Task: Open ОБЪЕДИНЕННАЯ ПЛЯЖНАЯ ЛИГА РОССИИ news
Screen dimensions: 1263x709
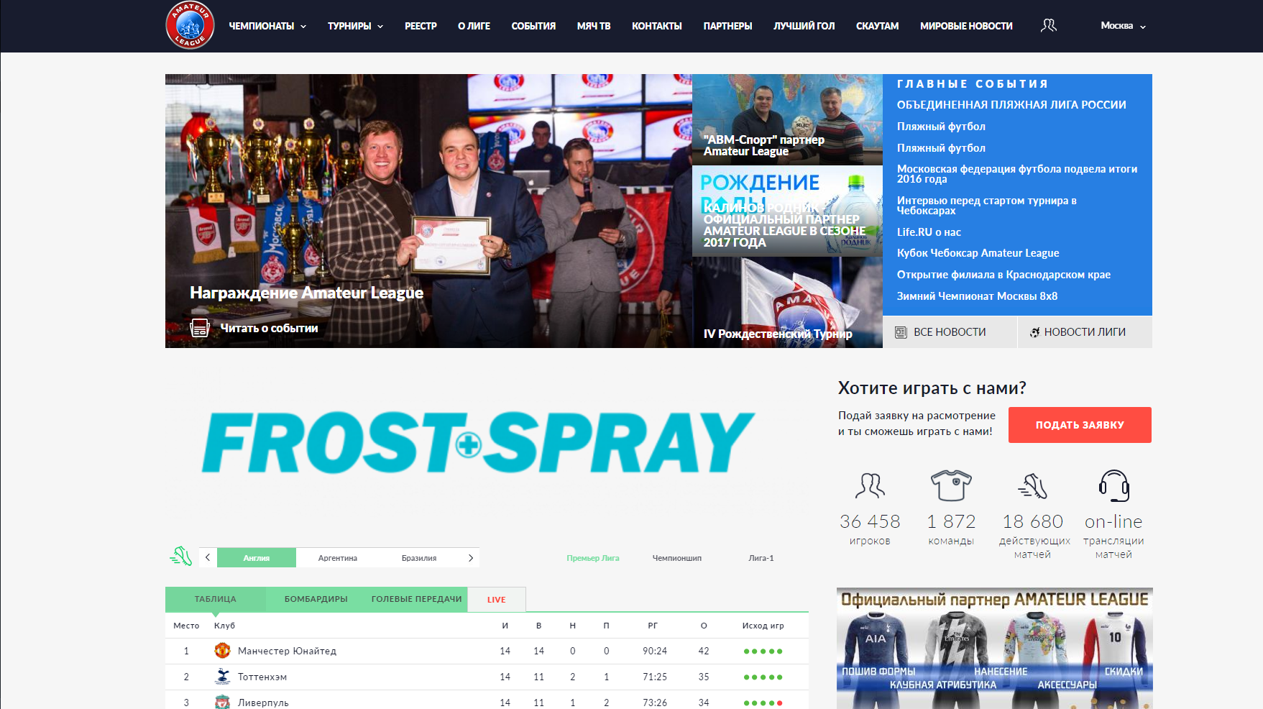Action: [x=1011, y=105]
